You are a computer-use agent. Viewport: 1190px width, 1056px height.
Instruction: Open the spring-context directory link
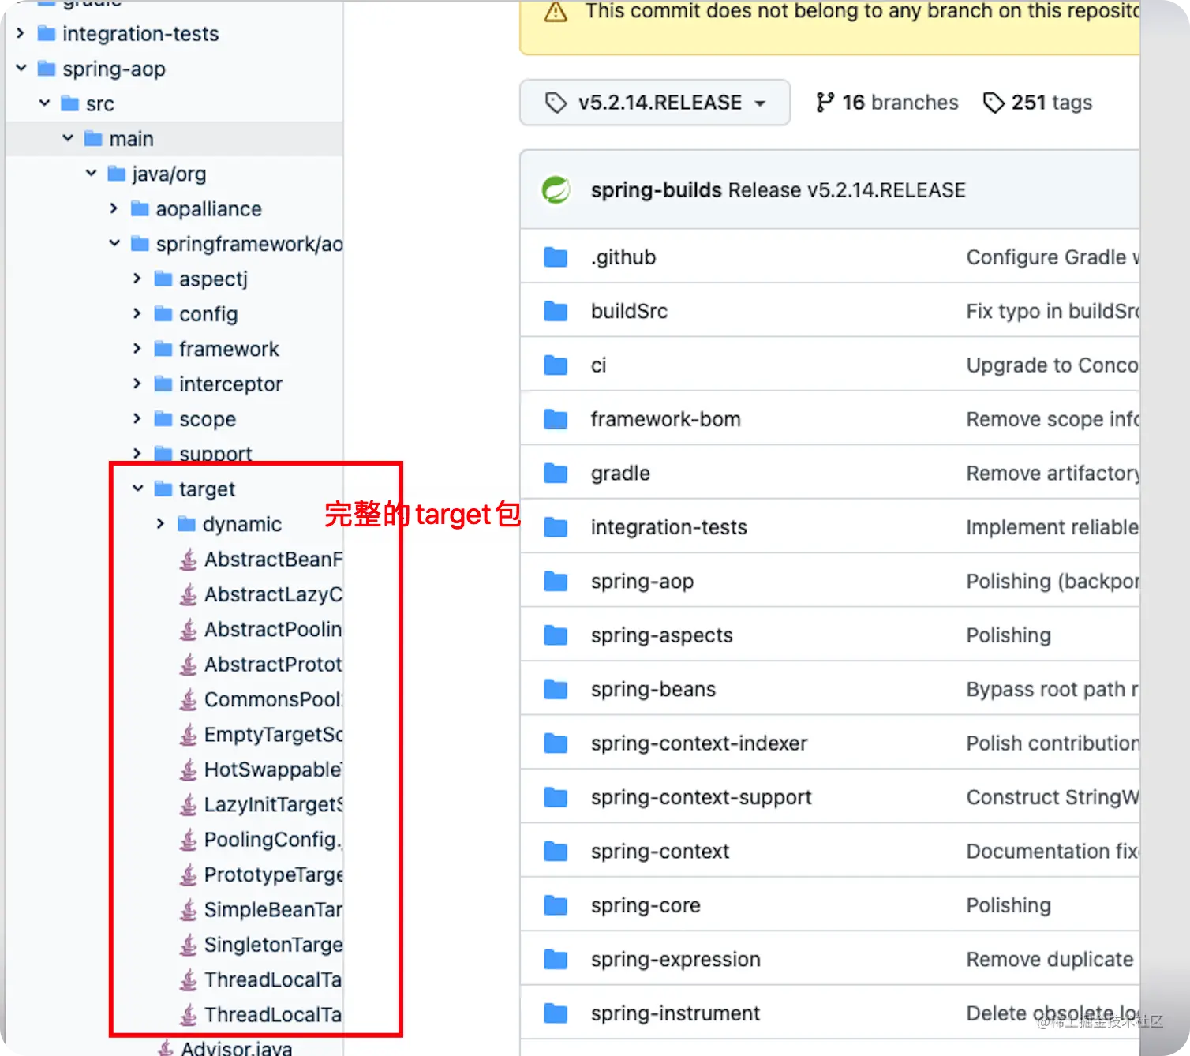click(660, 852)
